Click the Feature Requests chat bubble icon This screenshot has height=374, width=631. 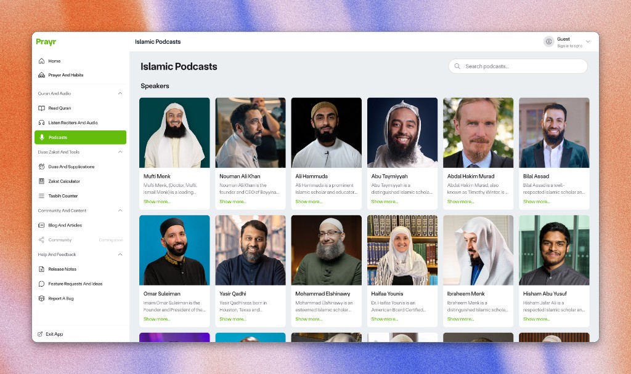click(x=41, y=284)
